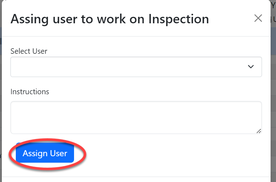Click inside the empty Instructions box
The height and width of the screenshot is (182, 276).
136,118
